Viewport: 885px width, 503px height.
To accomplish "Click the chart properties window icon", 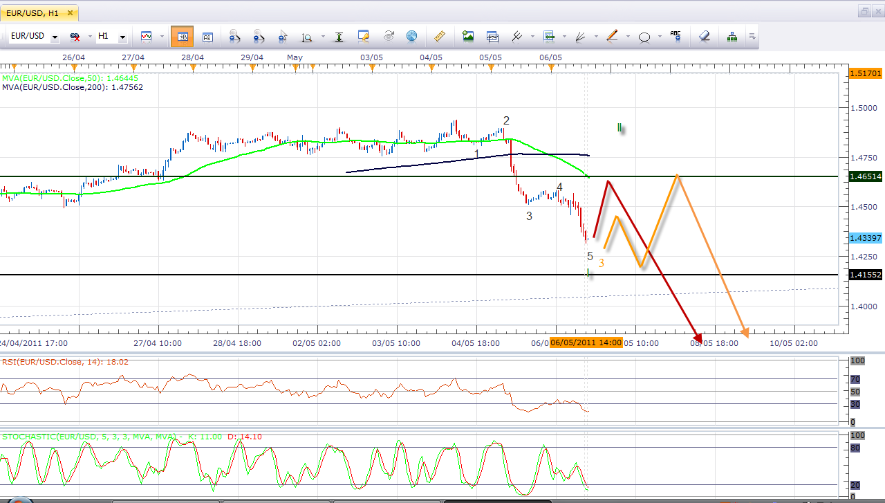I will 364,37.
